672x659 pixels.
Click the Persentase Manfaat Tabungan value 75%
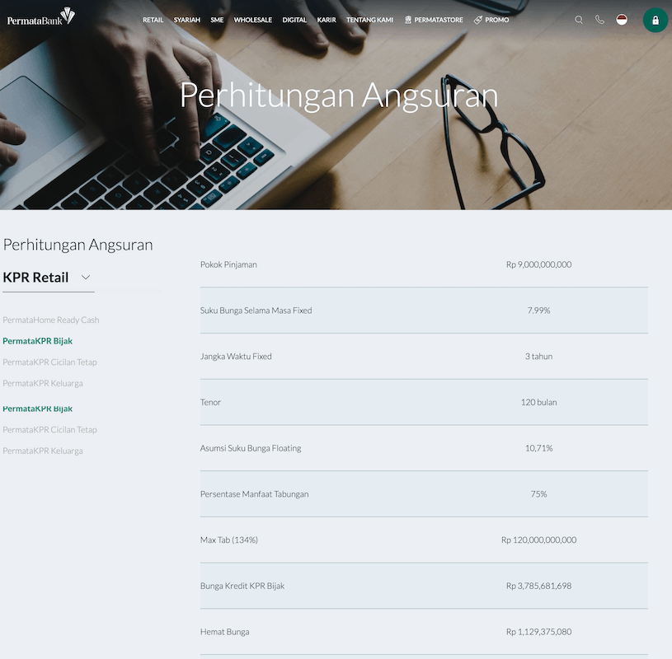(x=538, y=494)
